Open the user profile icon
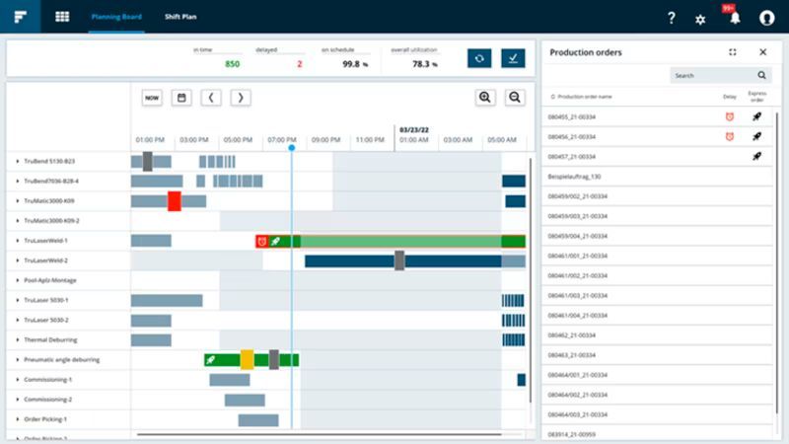789x444 pixels. tap(766, 18)
